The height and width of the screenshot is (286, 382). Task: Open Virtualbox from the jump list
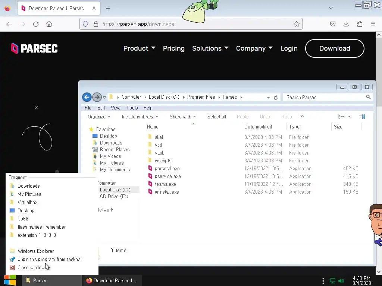pos(27,202)
